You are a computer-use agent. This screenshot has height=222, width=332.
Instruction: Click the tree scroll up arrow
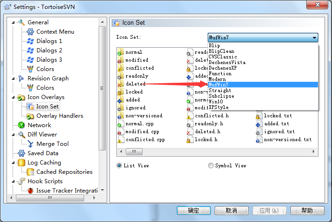102,22
